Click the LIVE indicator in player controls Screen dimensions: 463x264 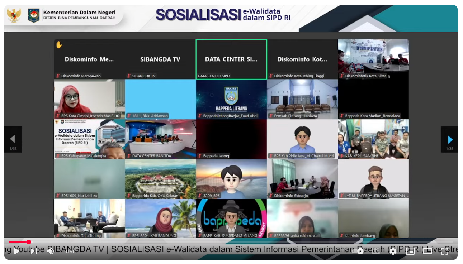pyautogui.click(x=70, y=251)
